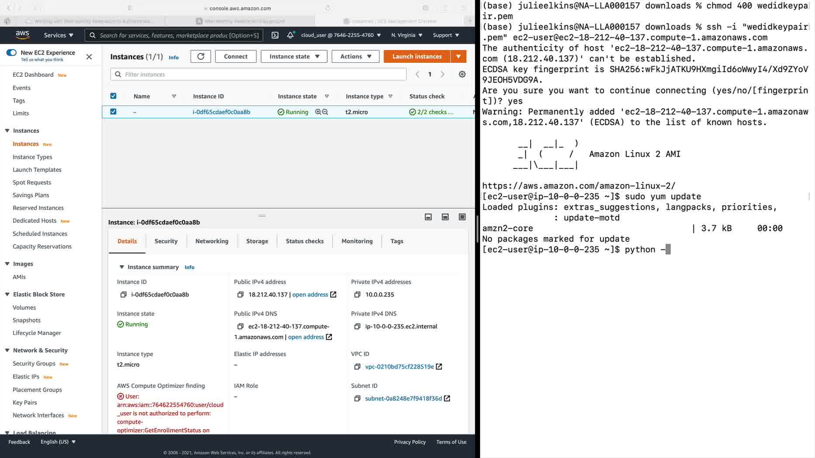Click the Feedback button in footer
The height and width of the screenshot is (458, 815).
tap(19, 442)
